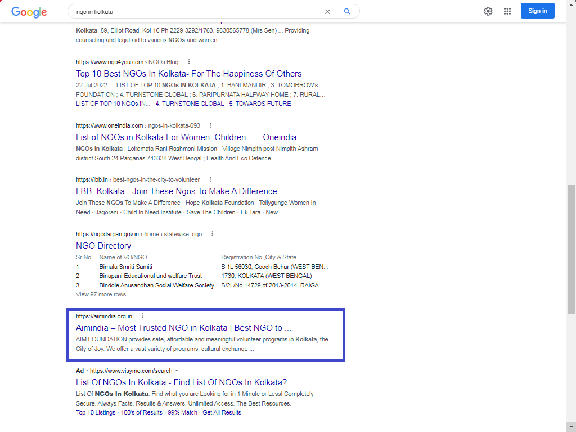576x432 pixels.
Task: Open the settings gear icon
Action: (x=488, y=11)
